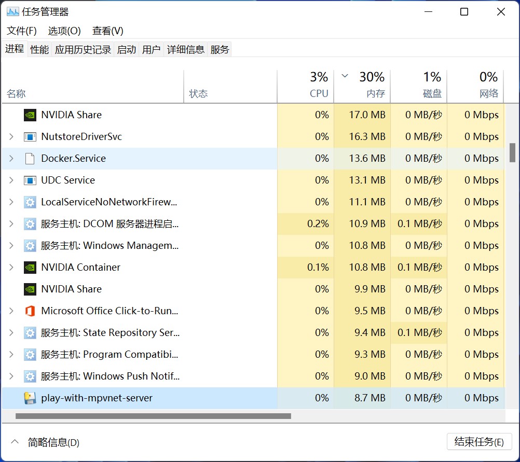Sort by the 磁盘 column header

tap(419, 87)
